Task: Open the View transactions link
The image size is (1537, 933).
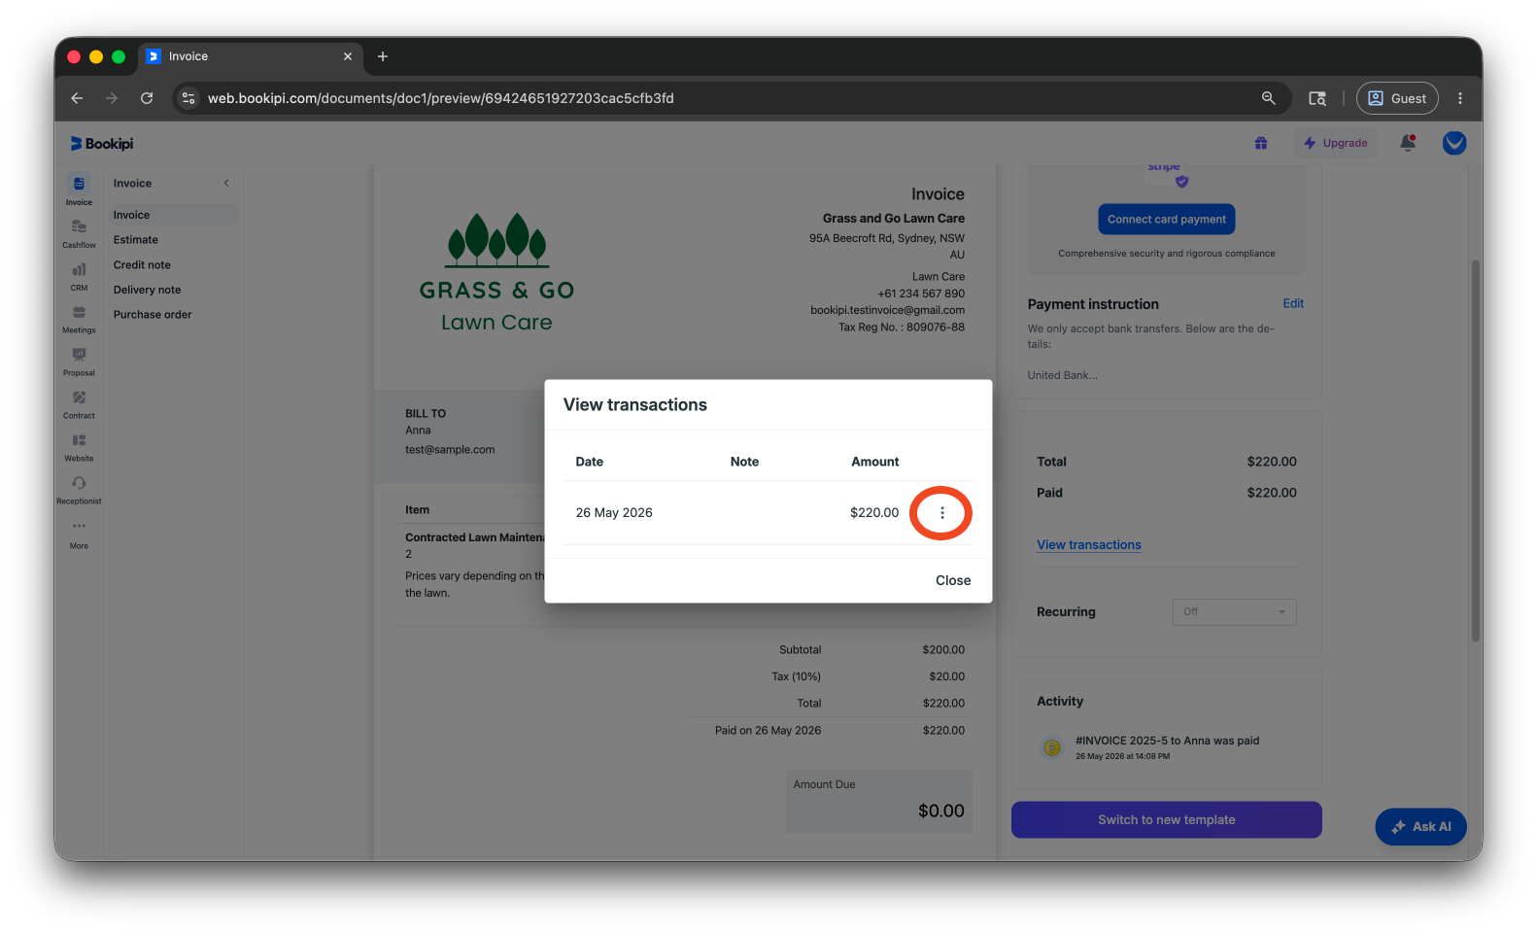Action: (1088, 545)
